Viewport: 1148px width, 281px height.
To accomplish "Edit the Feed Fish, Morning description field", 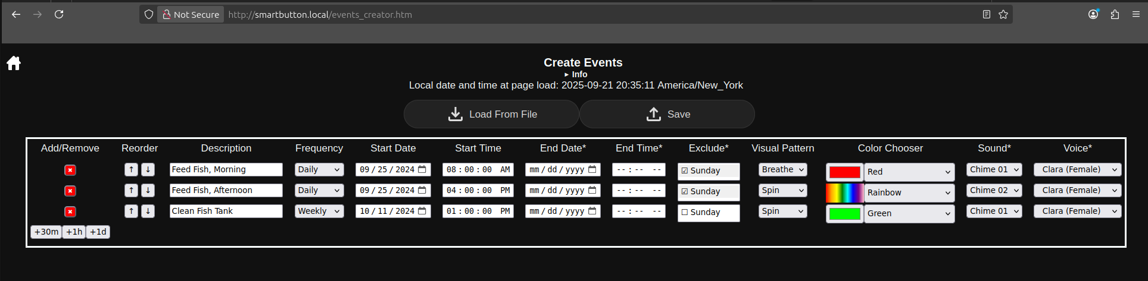I will point(226,169).
